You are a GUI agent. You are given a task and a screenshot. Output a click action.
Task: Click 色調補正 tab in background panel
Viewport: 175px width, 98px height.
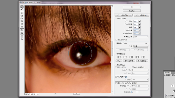(167, 72)
